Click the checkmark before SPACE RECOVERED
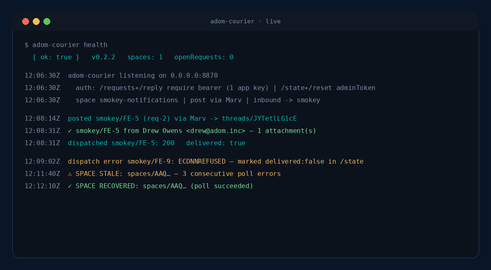Image resolution: width=491 pixels, height=270 pixels. point(70,186)
